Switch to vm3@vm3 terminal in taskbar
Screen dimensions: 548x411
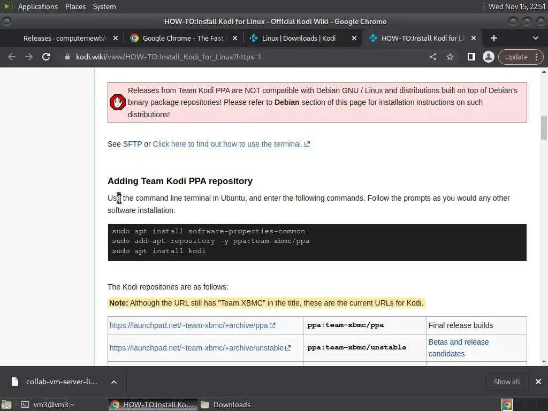(48, 405)
